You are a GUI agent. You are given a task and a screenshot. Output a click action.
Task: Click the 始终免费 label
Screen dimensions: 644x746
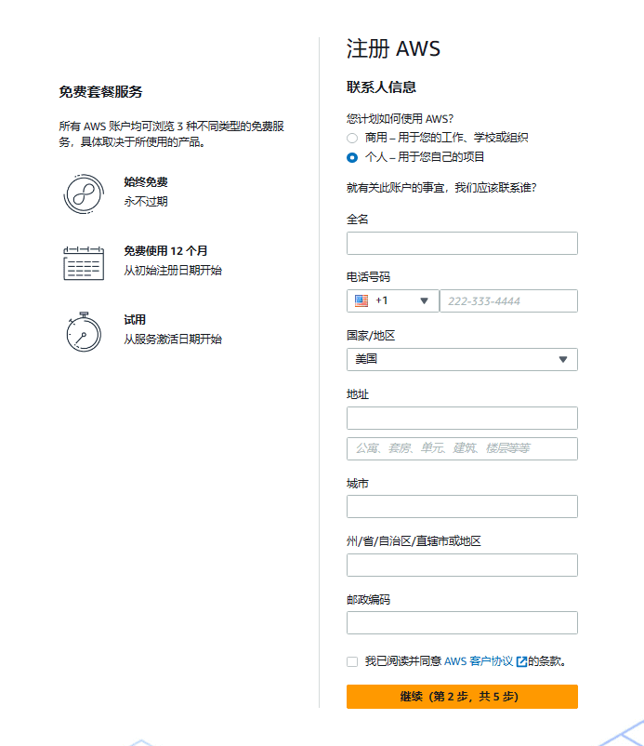[146, 182]
